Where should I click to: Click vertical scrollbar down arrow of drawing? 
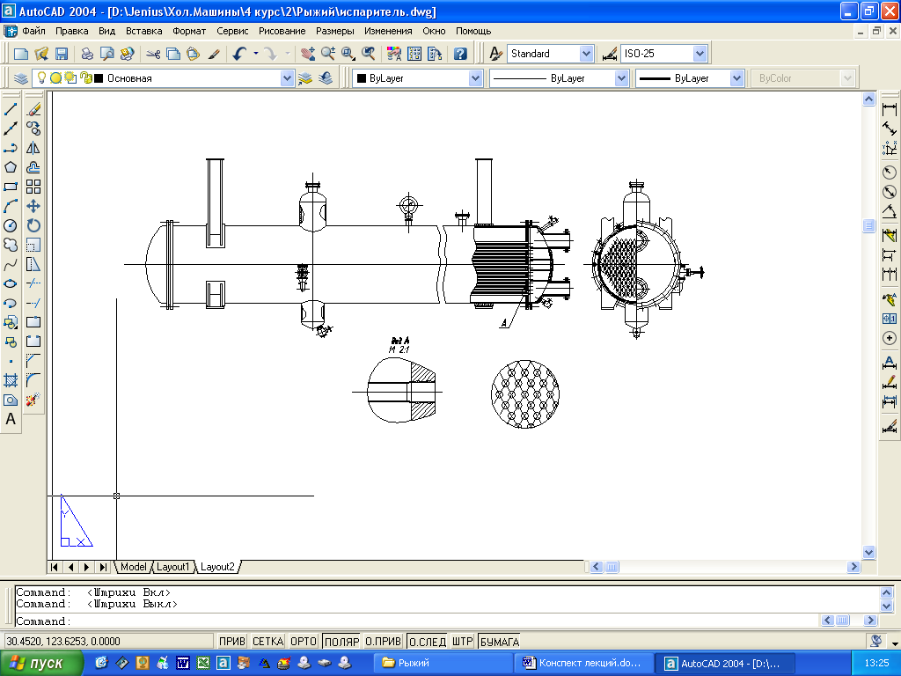tap(868, 552)
